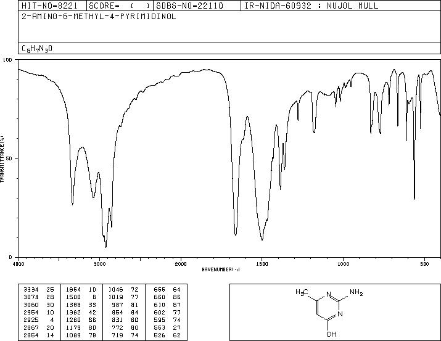This screenshot has width=441, height=341.
Task: Select the 563 peak table entry
Action: click(160, 327)
